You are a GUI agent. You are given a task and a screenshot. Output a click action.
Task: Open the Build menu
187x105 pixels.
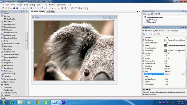(26, 5)
